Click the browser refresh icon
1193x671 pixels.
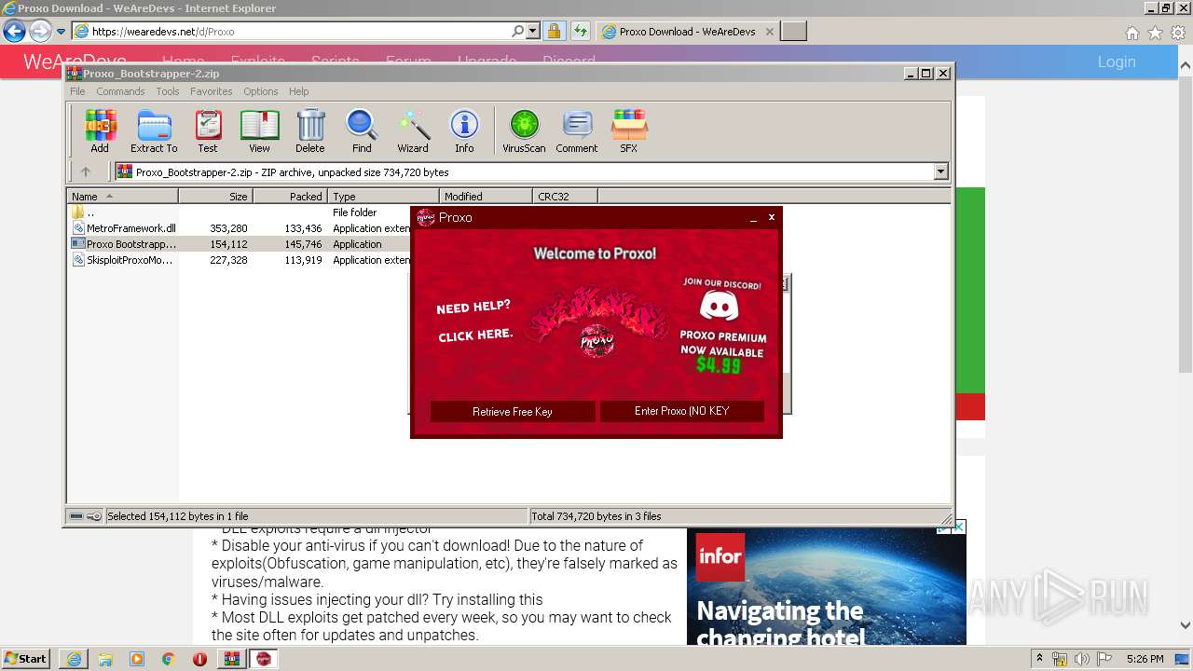pos(581,31)
